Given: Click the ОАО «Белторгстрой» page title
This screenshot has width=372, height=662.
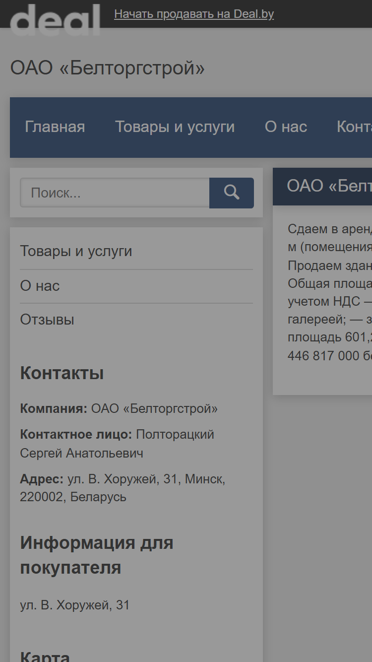Looking at the screenshot, I should 108,68.
